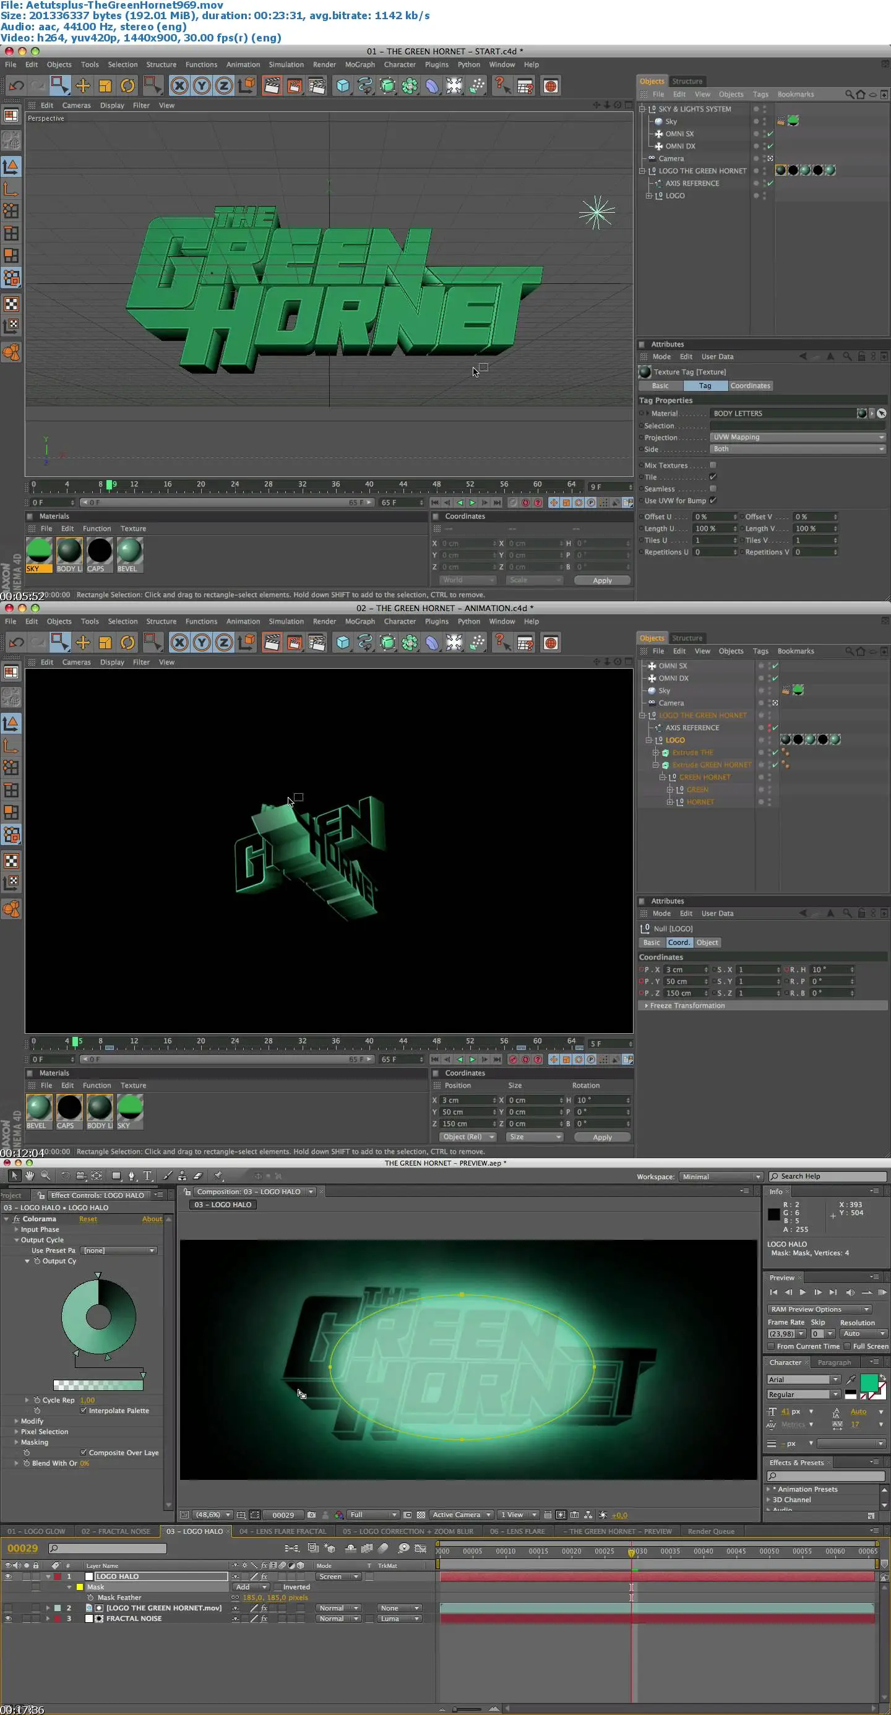Open Simulation menu in ANIMATION.c4d window
Screen dimensions: 891x1715
(x=286, y=621)
